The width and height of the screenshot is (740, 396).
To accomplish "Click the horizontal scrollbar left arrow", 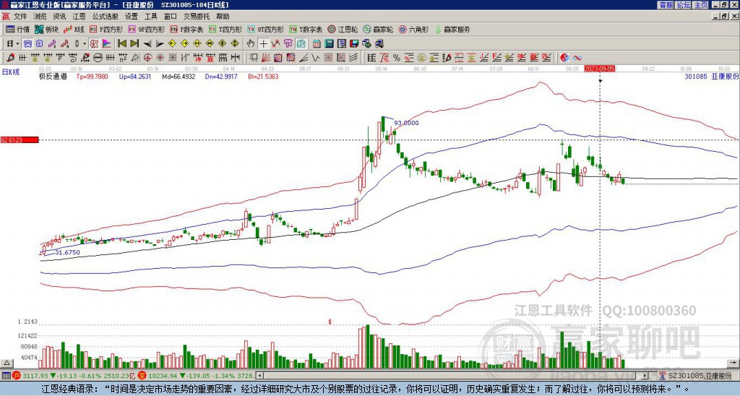I will tap(259, 376).
